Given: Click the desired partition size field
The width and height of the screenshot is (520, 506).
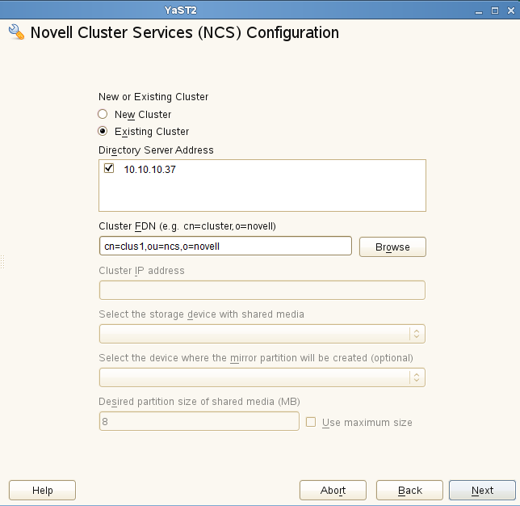Looking at the screenshot, I should click(x=199, y=421).
